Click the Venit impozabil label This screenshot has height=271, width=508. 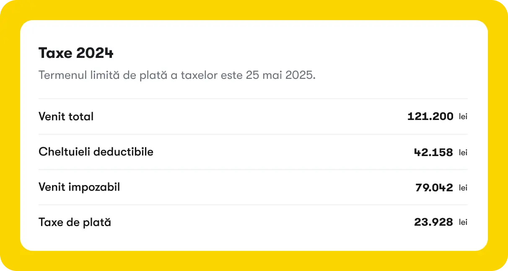click(79, 187)
